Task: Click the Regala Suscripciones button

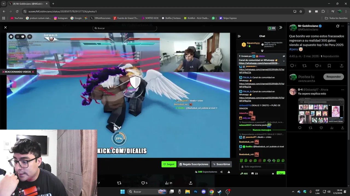Action: [194, 164]
